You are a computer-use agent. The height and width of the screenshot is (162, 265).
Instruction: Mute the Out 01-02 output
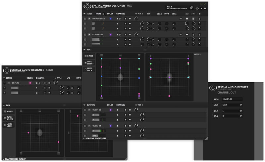pyautogui.click(x=130, y=110)
